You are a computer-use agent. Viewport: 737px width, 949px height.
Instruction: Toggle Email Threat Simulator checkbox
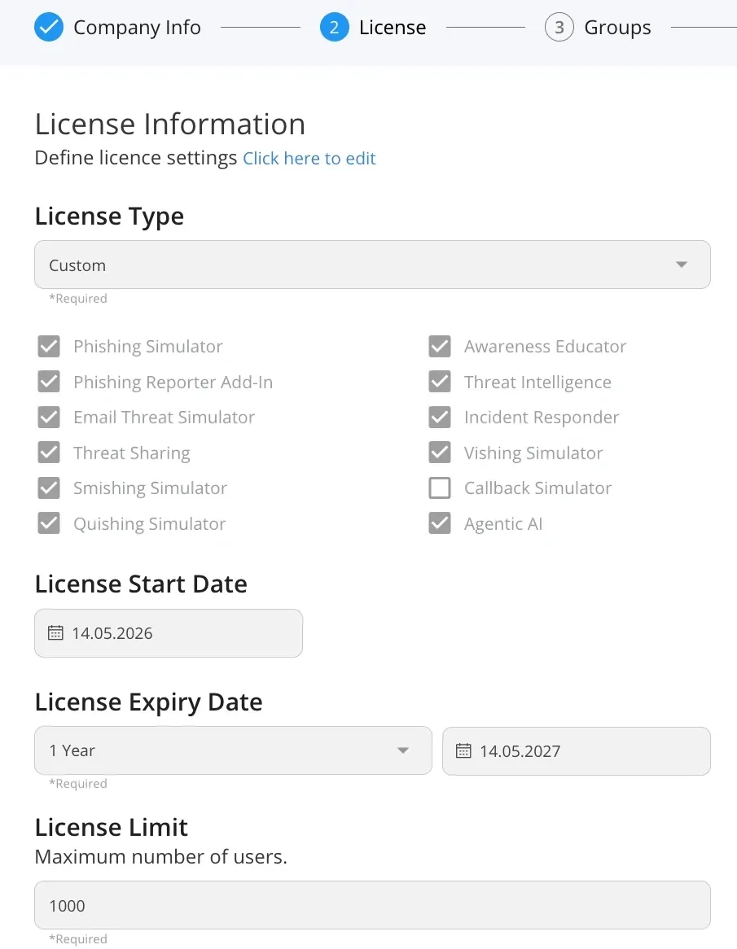pyautogui.click(x=49, y=417)
